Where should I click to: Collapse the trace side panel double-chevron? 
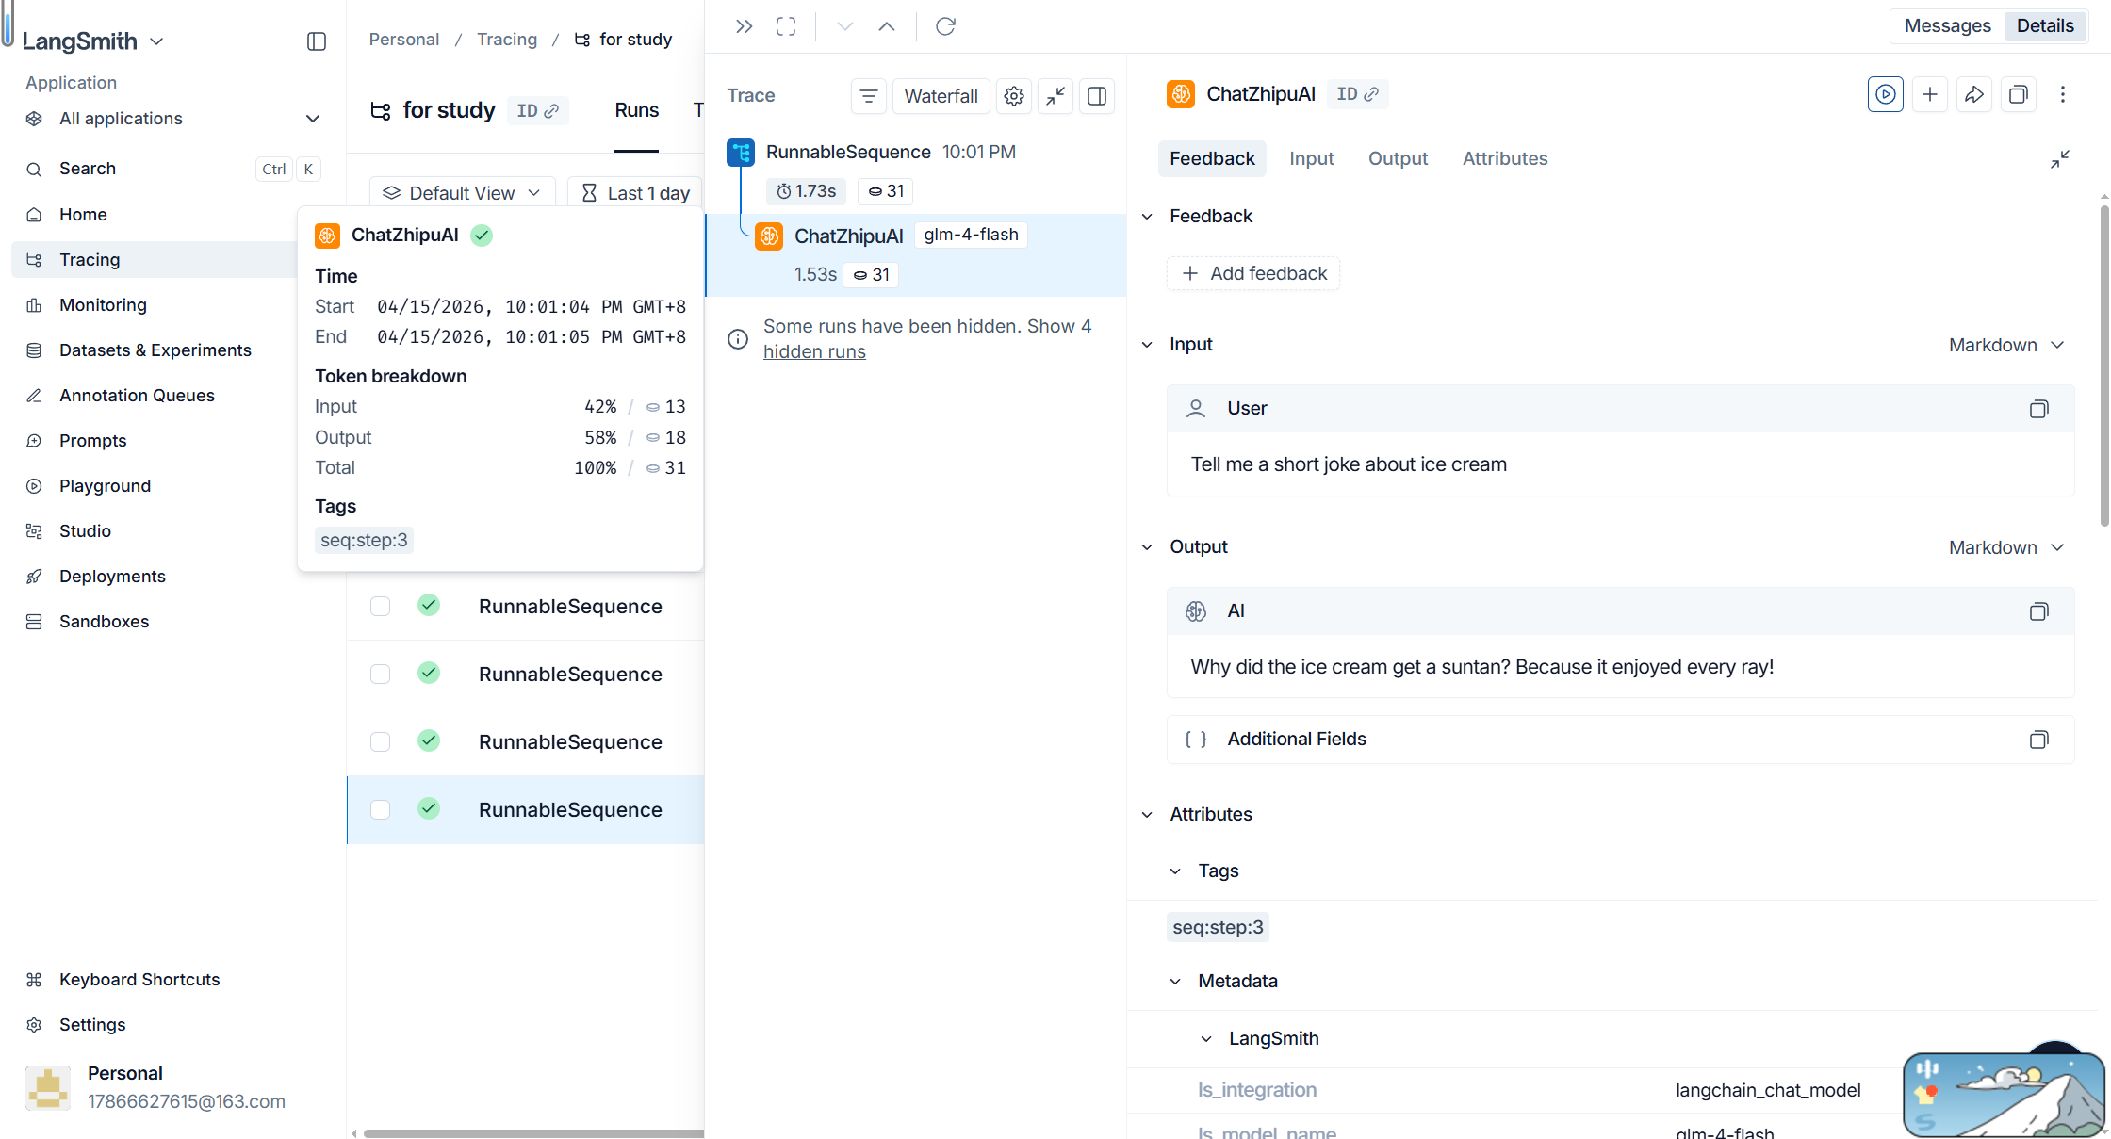pos(745,26)
